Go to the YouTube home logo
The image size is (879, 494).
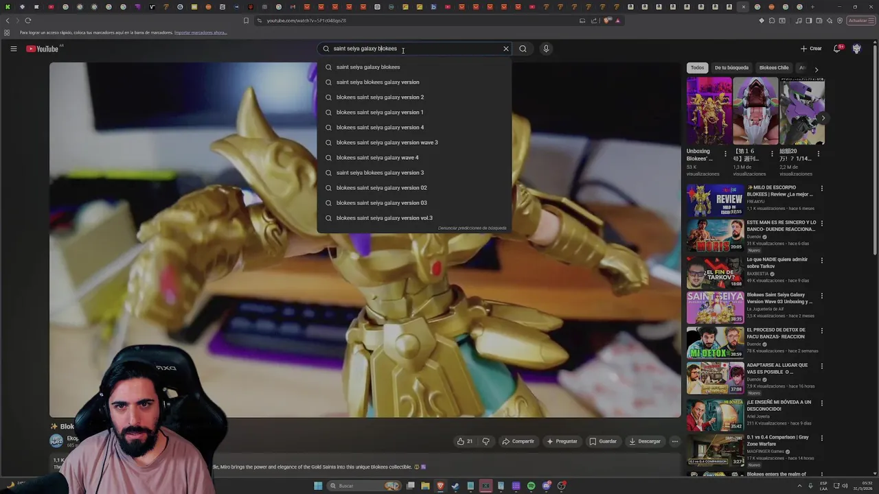(x=43, y=49)
